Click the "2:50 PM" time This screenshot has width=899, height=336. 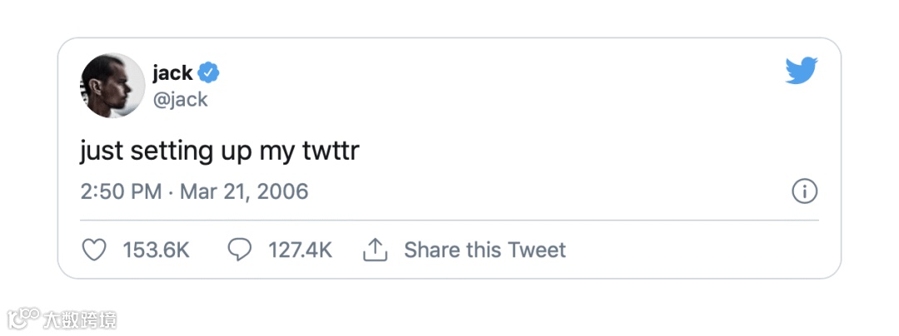[x=121, y=192]
